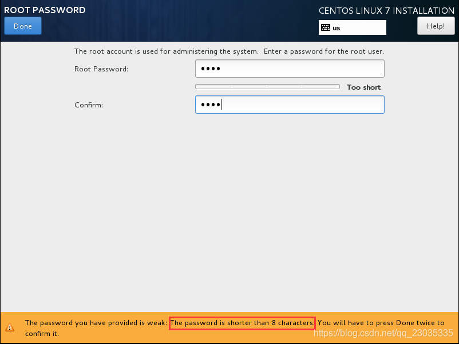Click the password strength bar

(x=267, y=87)
